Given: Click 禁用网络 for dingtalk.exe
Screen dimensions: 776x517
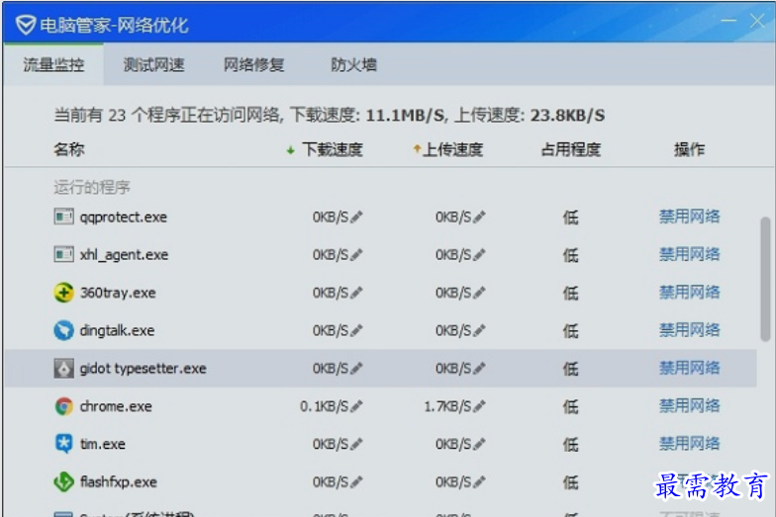Looking at the screenshot, I should 689,330.
